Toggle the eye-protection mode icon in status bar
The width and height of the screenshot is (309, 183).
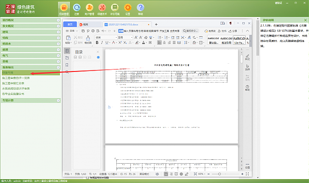point(157,174)
